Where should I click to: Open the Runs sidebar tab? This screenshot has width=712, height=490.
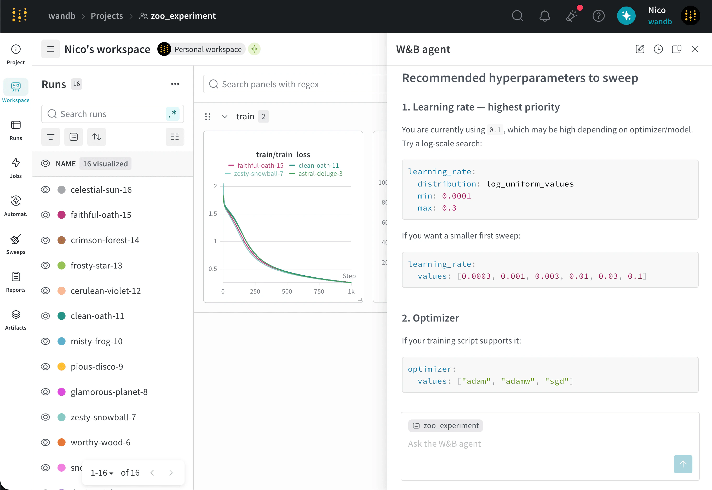click(x=16, y=131)
